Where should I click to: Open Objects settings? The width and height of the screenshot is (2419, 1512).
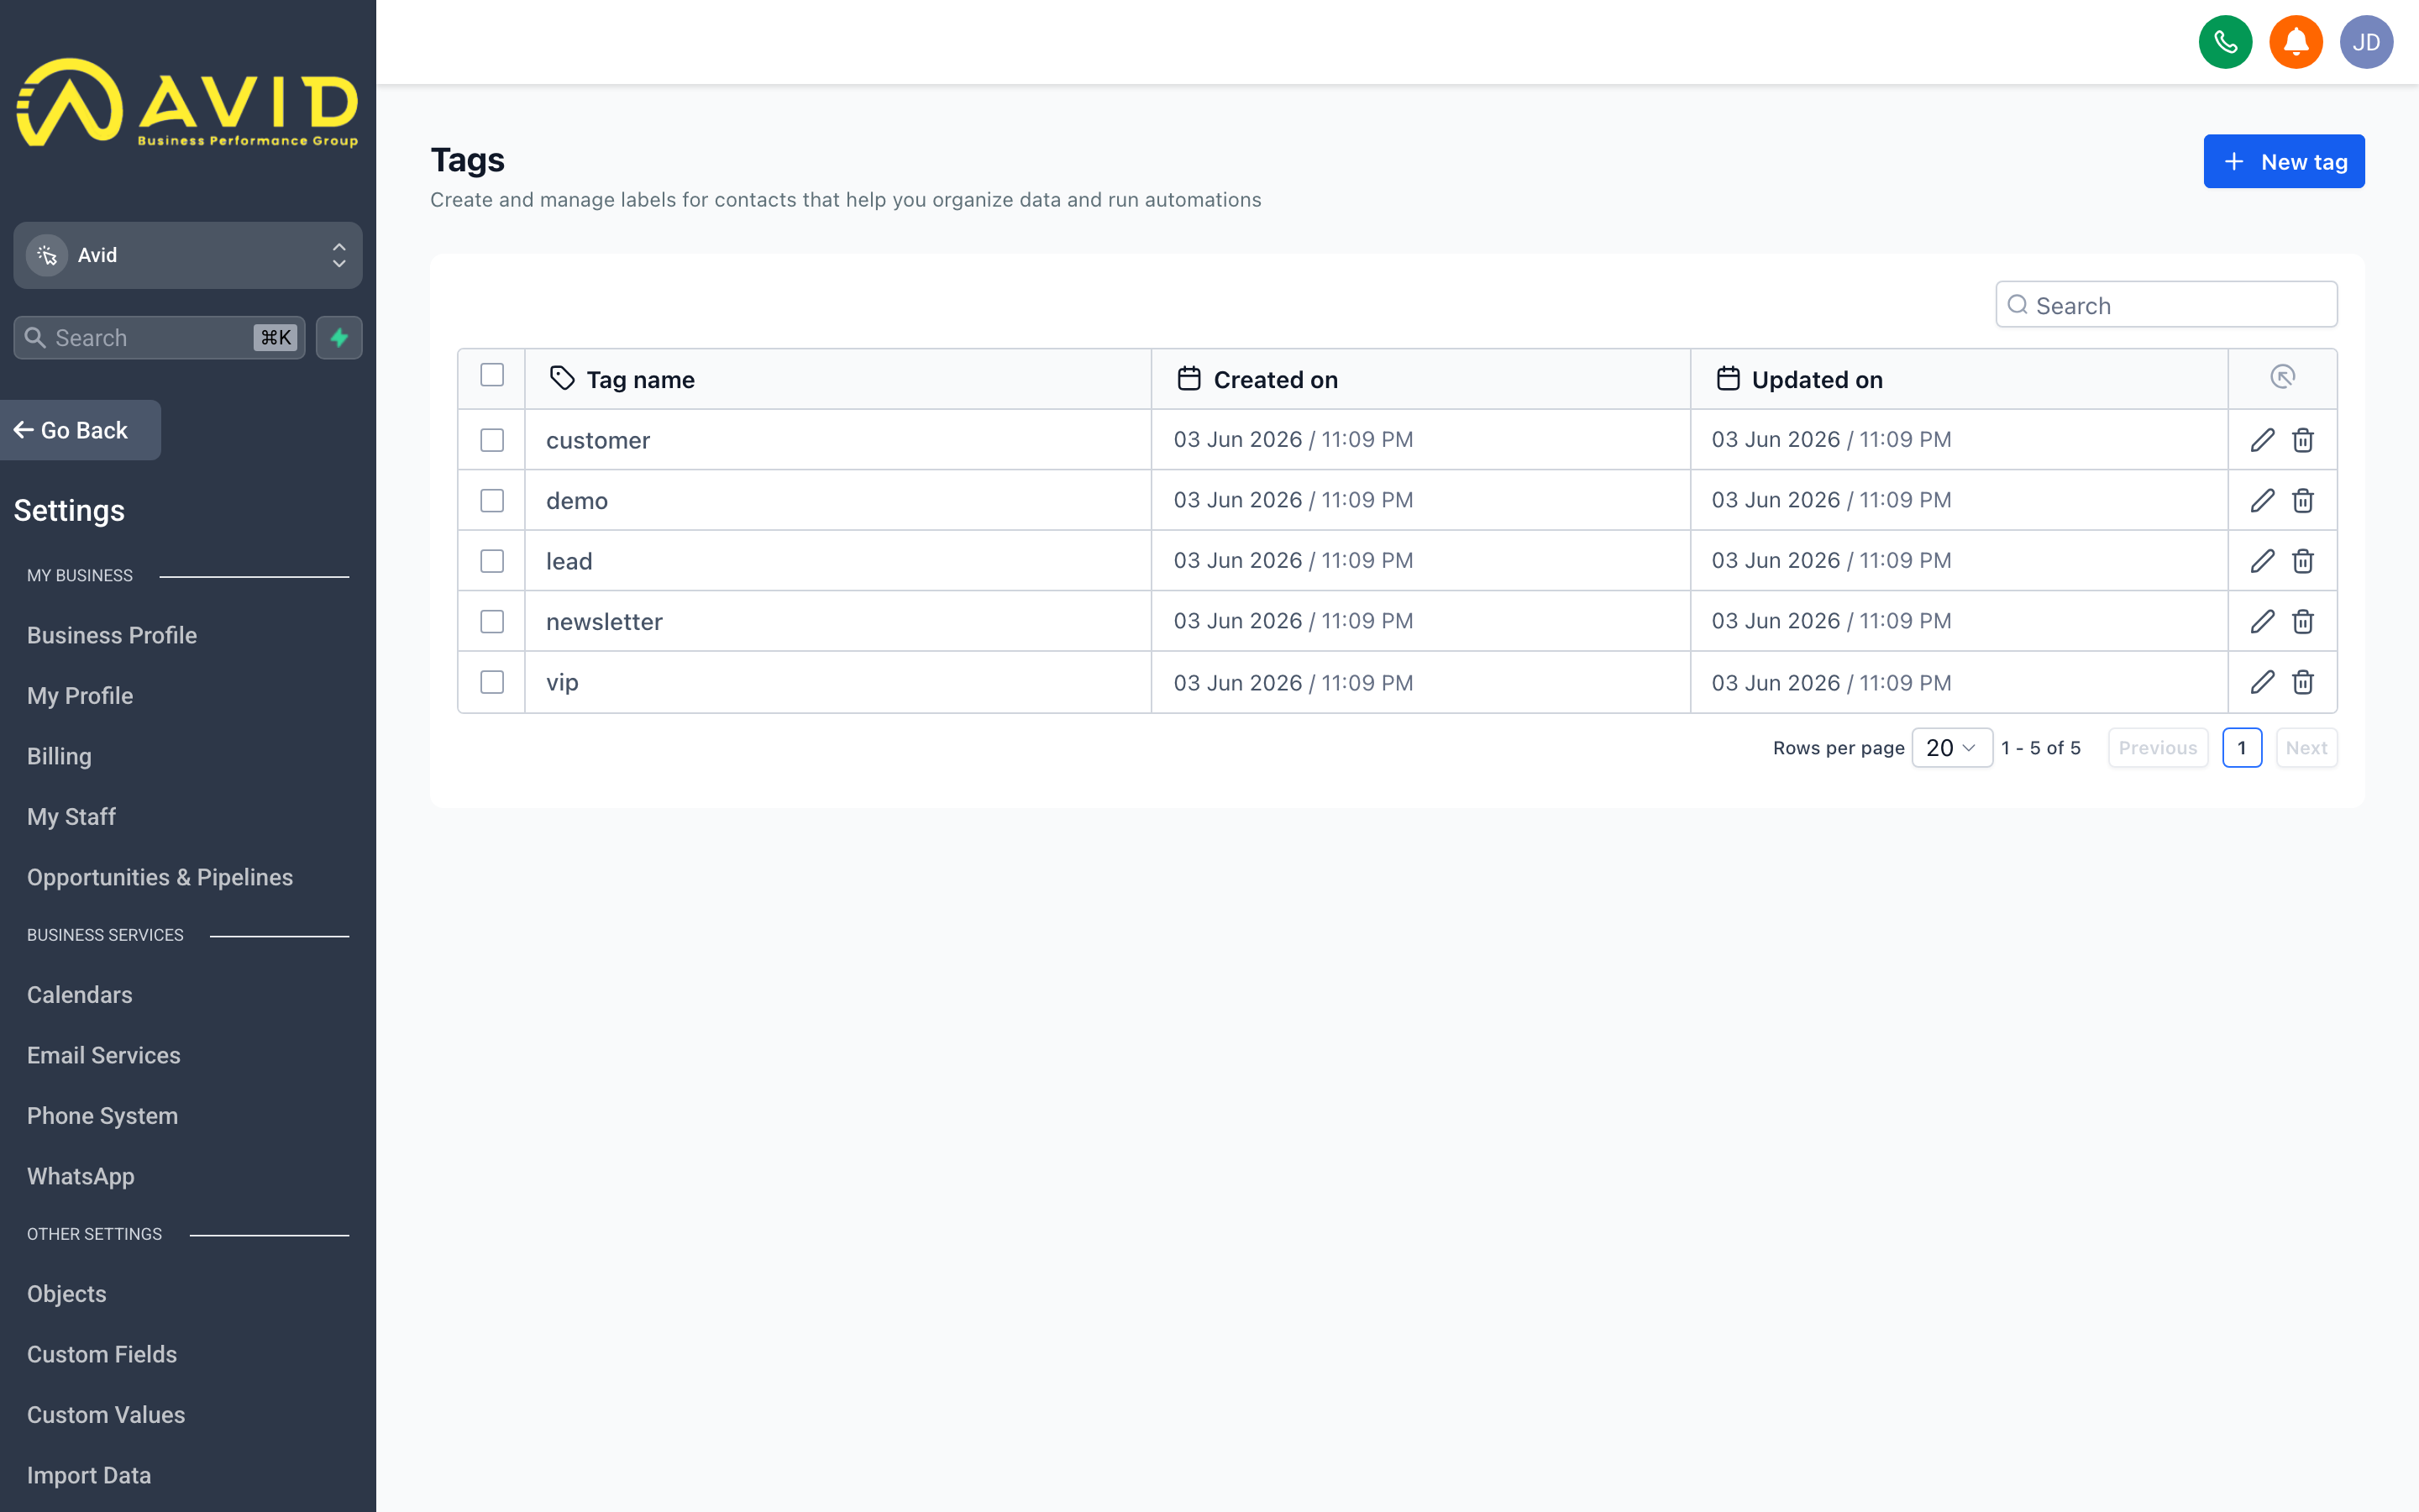66,1294
